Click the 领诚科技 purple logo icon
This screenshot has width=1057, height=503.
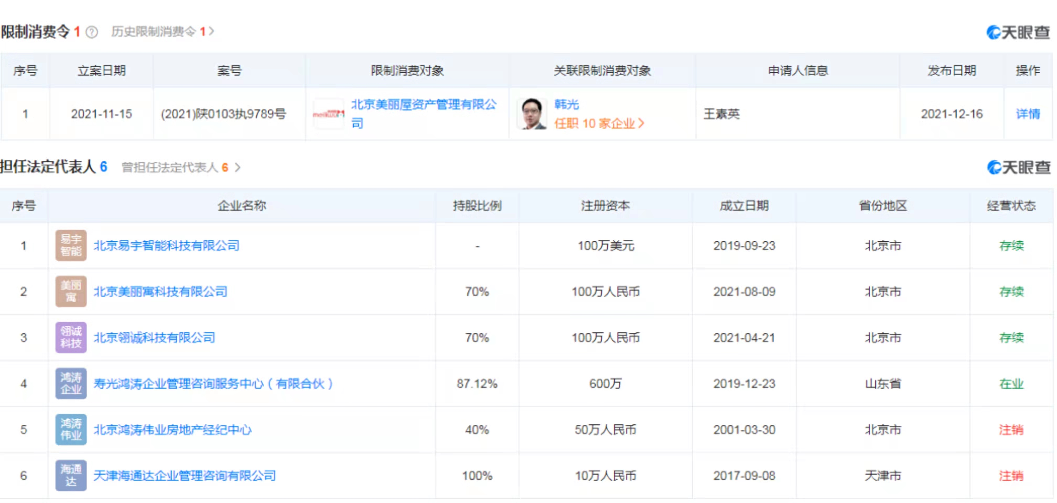tap(71, 337)
